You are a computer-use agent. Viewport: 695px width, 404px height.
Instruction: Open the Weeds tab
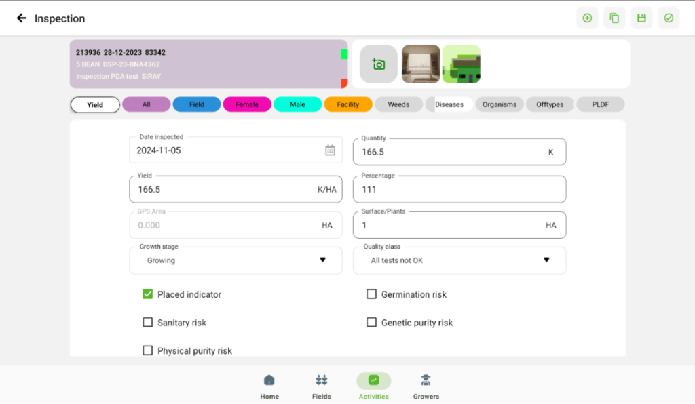pyautogui.click(x=398, y=105)
